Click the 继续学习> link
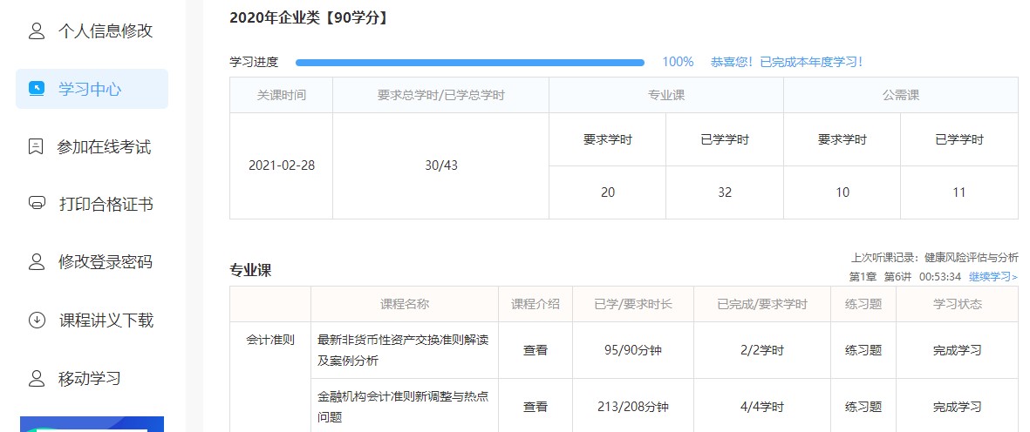The image size is (1030, 432). (993, 277)
